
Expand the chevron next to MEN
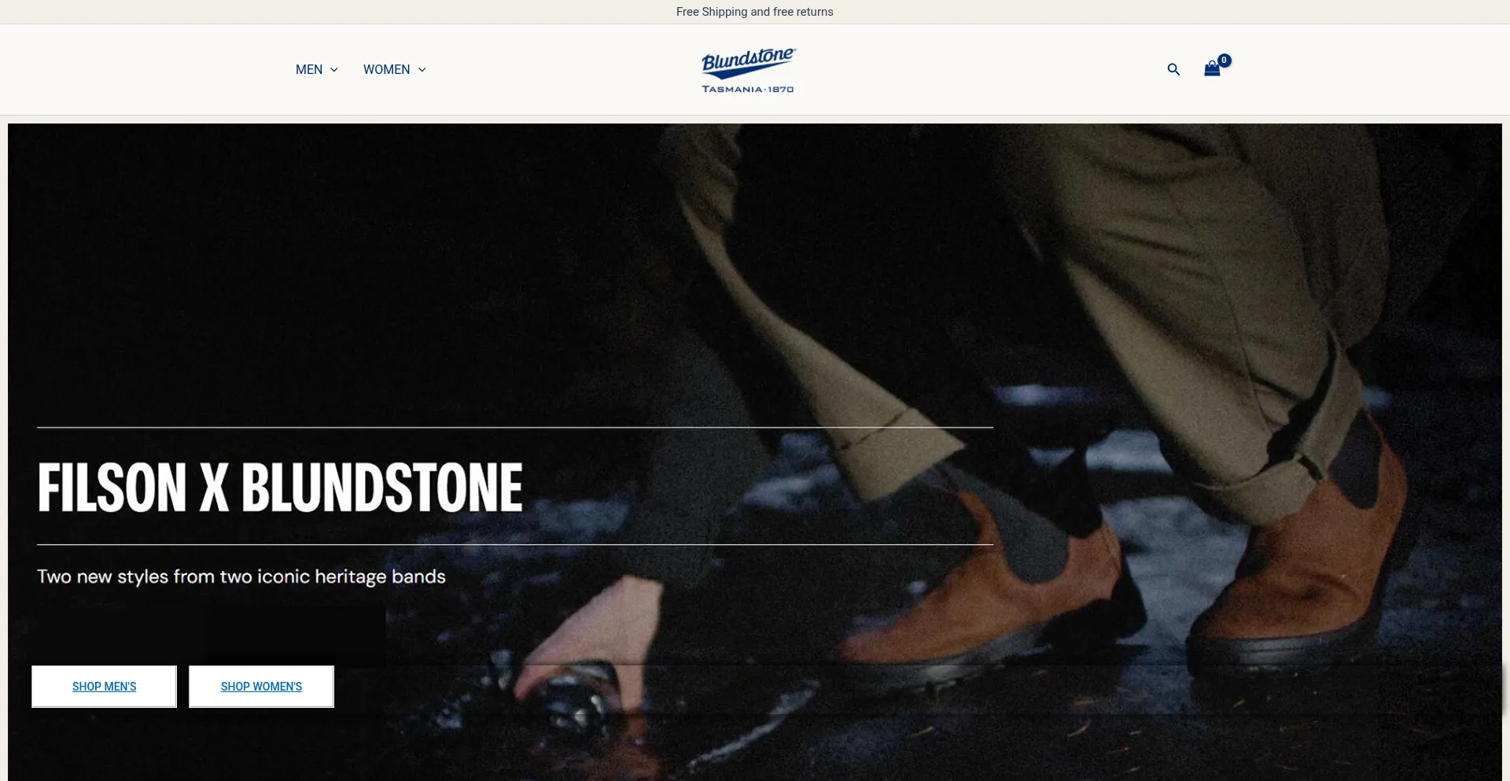334,70
